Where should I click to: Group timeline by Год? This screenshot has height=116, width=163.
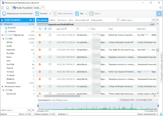point(53,100)
